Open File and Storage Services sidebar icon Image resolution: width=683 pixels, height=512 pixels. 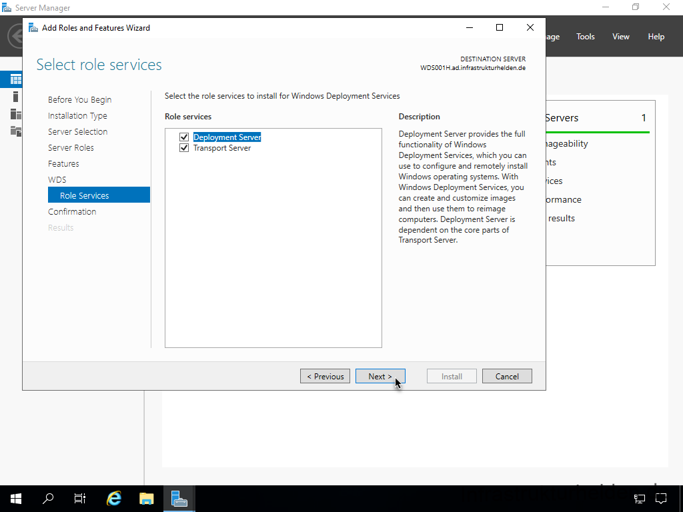[16, 131]
